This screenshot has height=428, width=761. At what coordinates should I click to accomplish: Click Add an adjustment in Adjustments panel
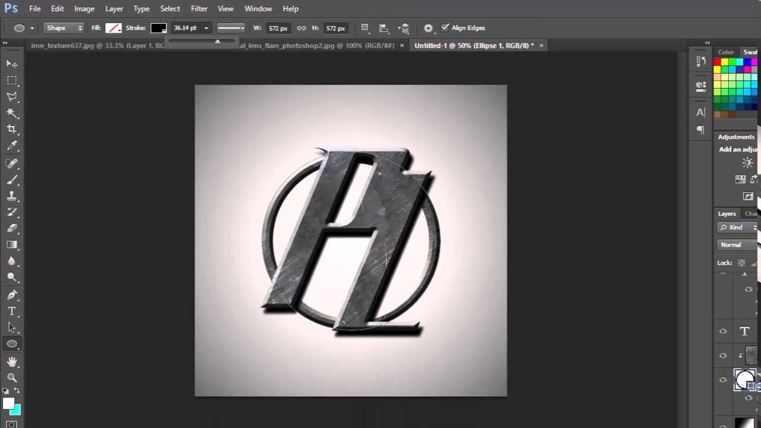737,149
